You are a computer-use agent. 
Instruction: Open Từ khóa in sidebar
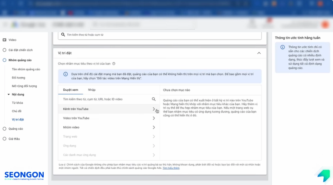(x=17, y=103)
